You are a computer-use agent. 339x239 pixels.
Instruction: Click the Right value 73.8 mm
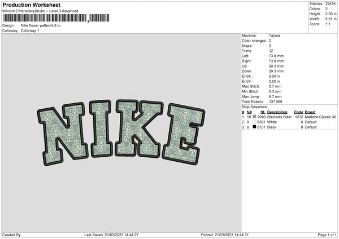click(x=276, y=61)
